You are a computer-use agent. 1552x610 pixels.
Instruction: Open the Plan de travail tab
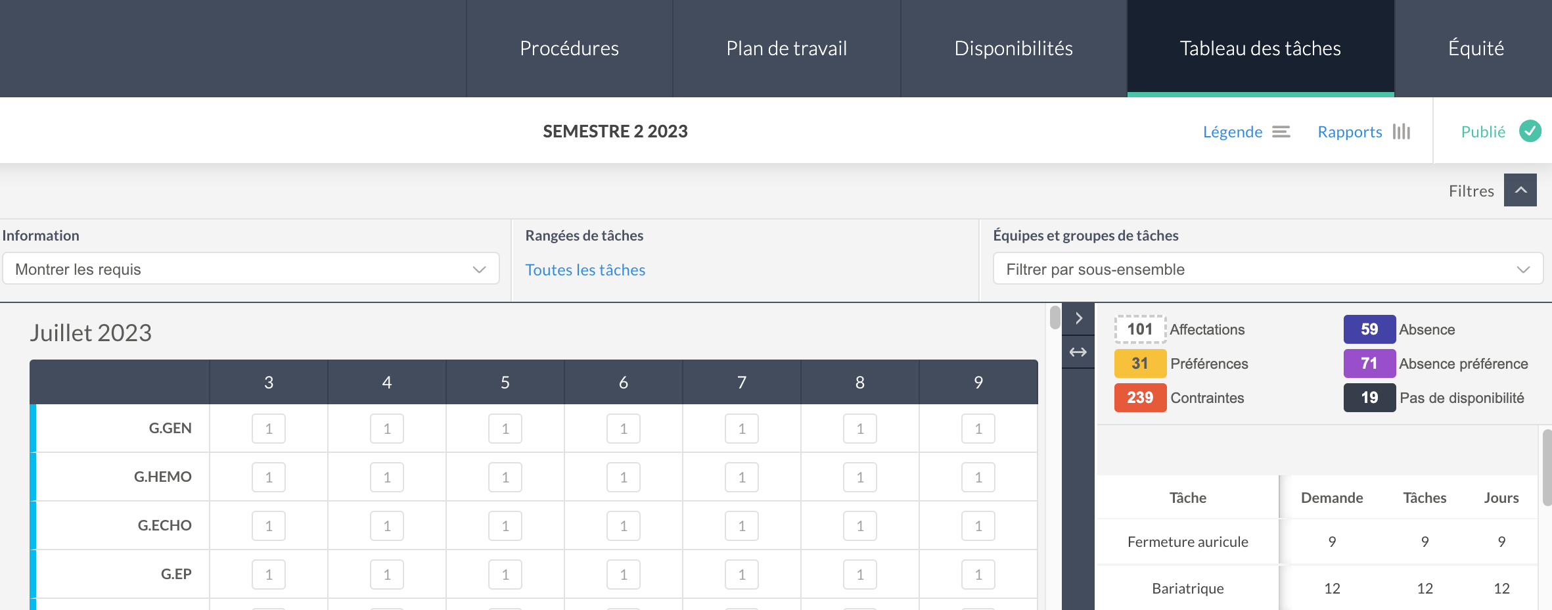787,49
